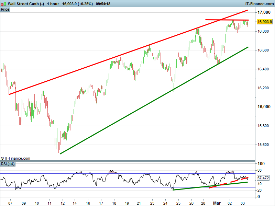Click the RSI axis label 100
Screen dimensions: 275x206
(261, 164)
